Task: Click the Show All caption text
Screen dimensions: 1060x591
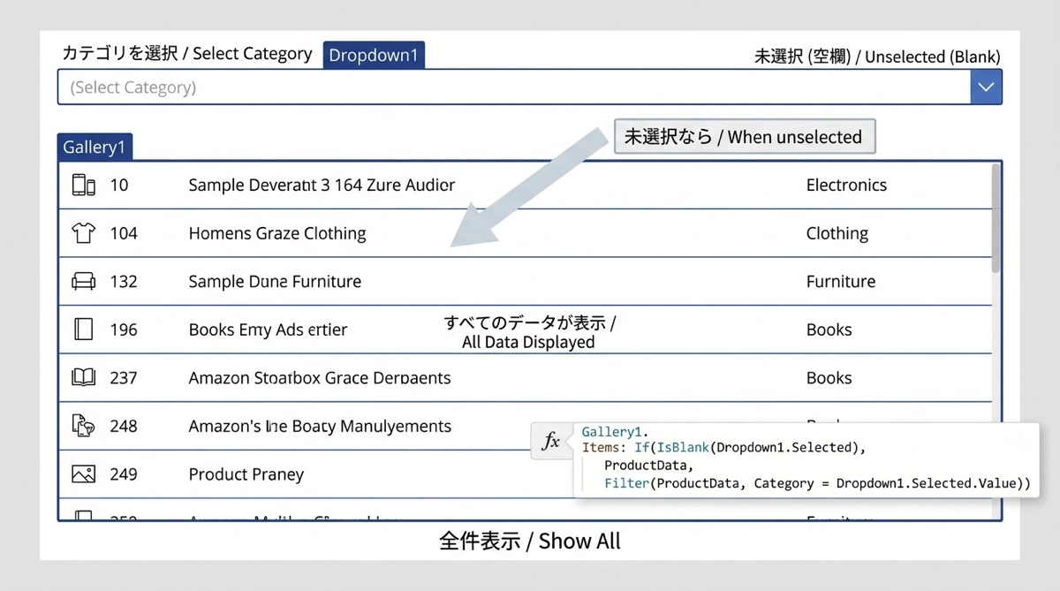Action: [530, 542]
